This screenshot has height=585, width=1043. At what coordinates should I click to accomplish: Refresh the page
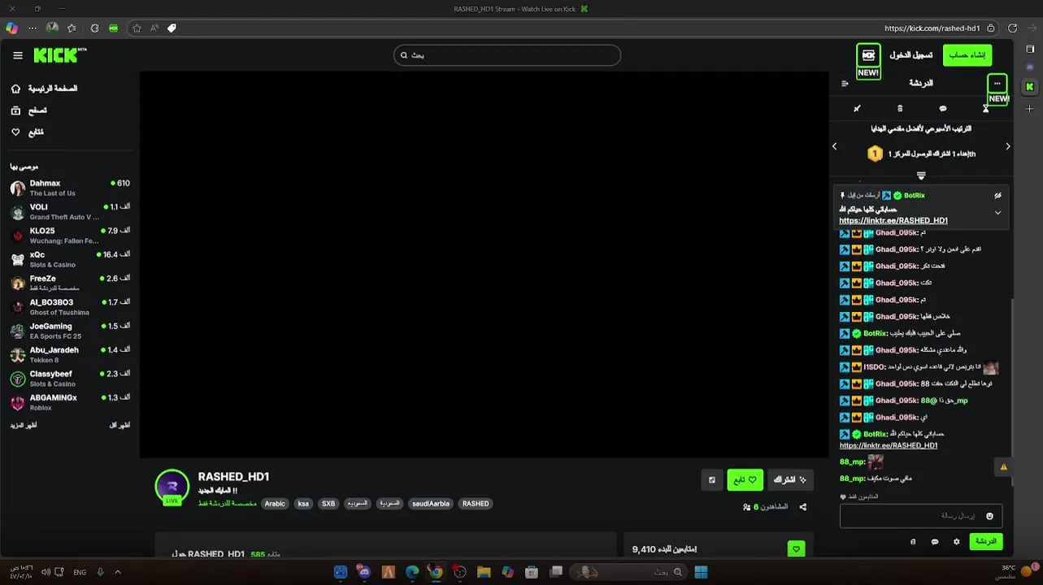pos(1012,28)
